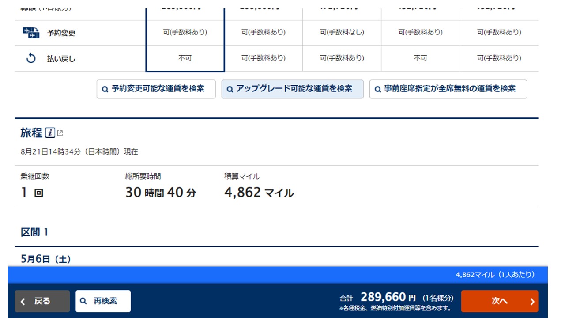Click the 予約変更 flight change icon
The width and height of the screenshot is (565, 318).
pyautogui.click(x=31, y=32)
